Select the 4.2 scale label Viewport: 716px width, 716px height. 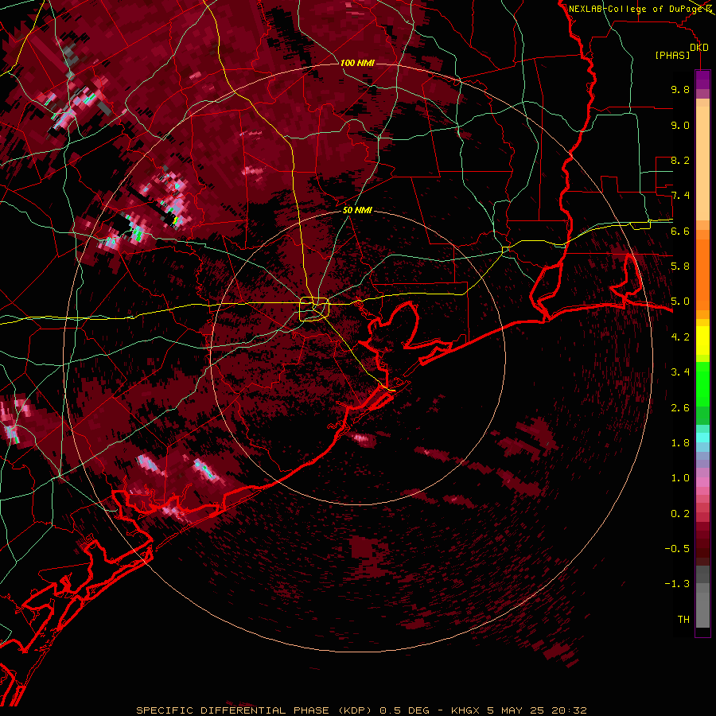pyautogui.click(x=680, y=337)
